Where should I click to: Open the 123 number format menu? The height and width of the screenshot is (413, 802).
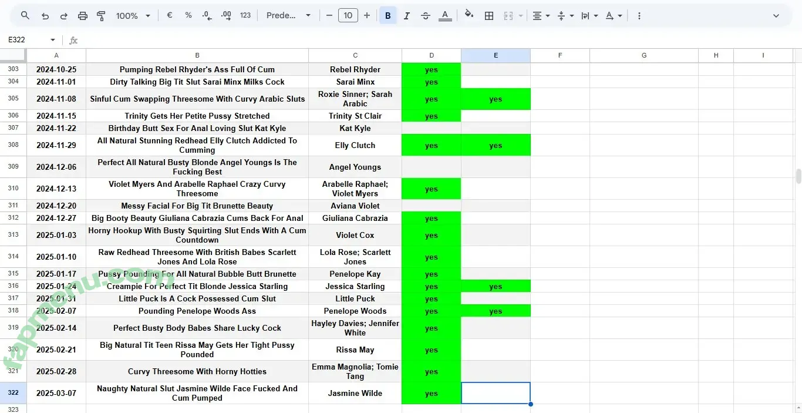[x=245, y=16]
